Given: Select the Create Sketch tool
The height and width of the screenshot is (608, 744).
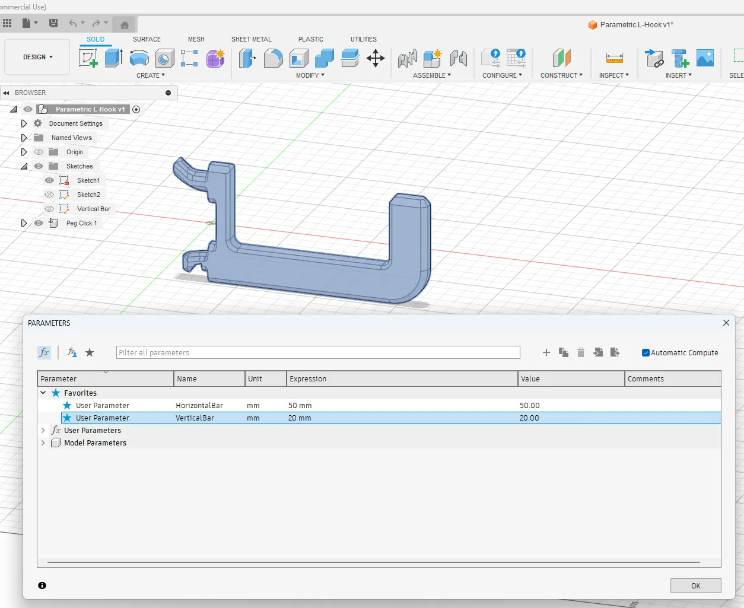Looking at the screenshot, I should [x=89, y=58].
